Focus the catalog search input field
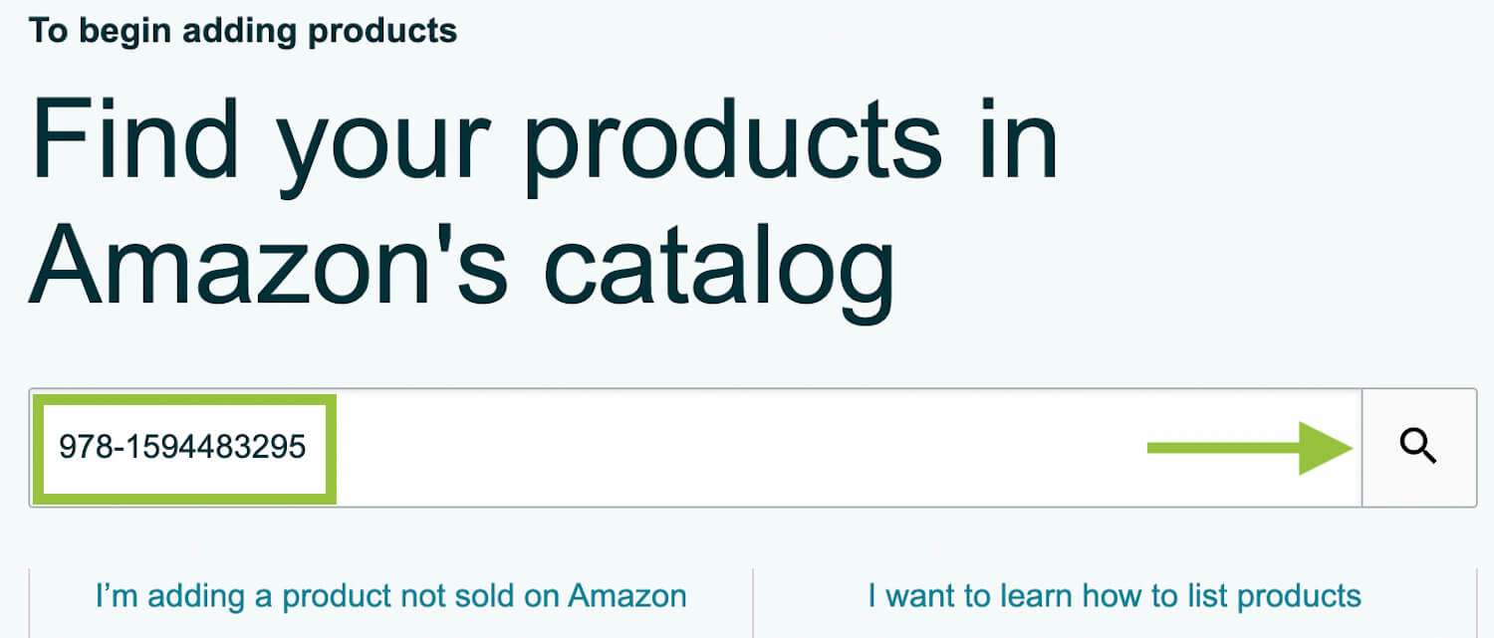The image size is (1494, 638). 696,448
